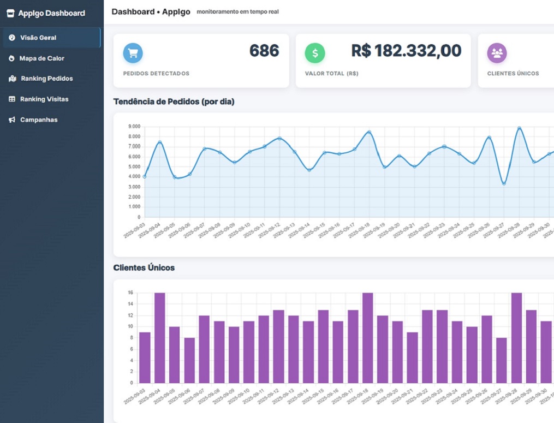The image size is (554, 423).
Task: Click the 2025-09-18 purple bar in Clientes Únicos
Action: (367, 338)
